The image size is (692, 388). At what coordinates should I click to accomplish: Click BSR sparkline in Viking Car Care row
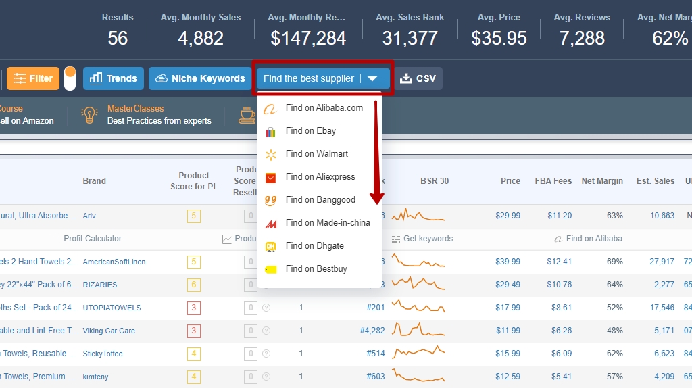(x=418, y=329)
